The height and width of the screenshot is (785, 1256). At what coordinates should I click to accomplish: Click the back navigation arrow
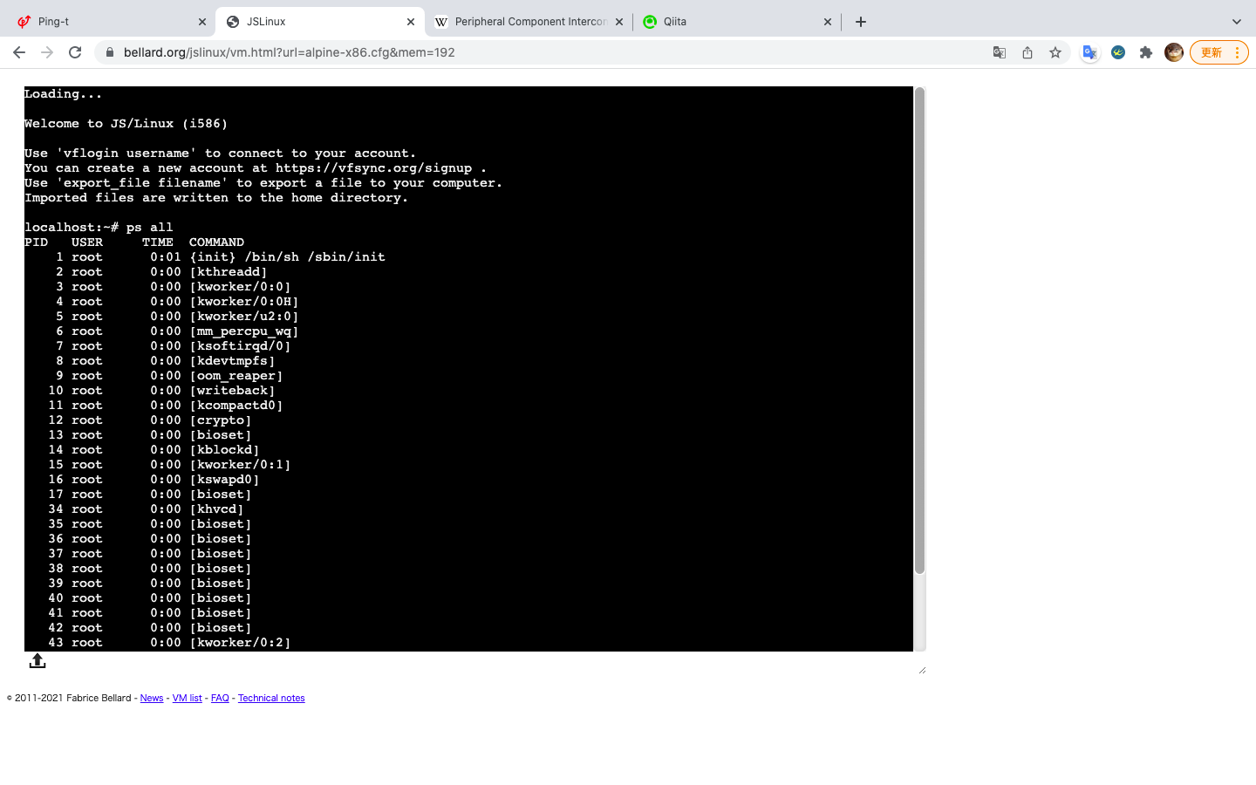[19, 52]
